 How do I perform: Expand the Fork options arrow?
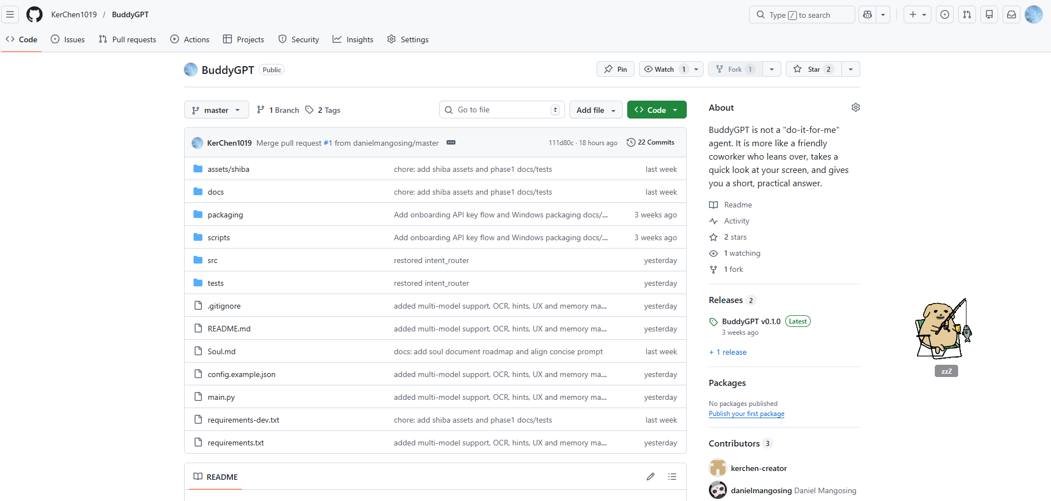point(772,69)
